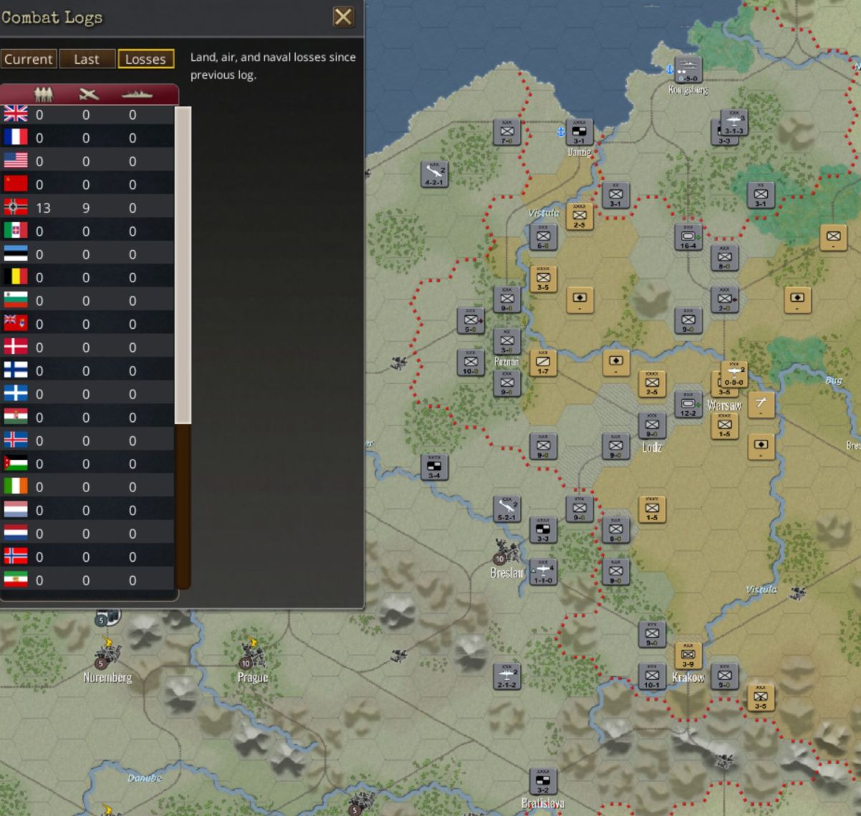Click the naval losses ship column icon

[x=136, y=95]
